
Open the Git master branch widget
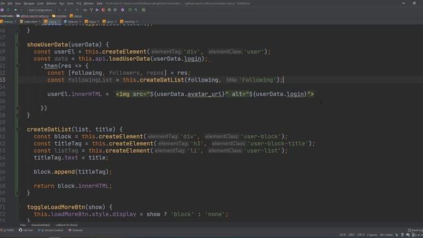click(386, 235)
